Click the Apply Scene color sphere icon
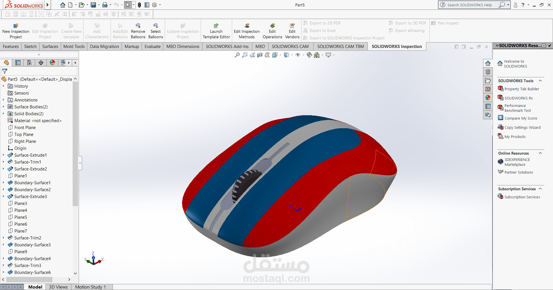The width and height of the screenshot is (553, 290). tap(317, 55)
